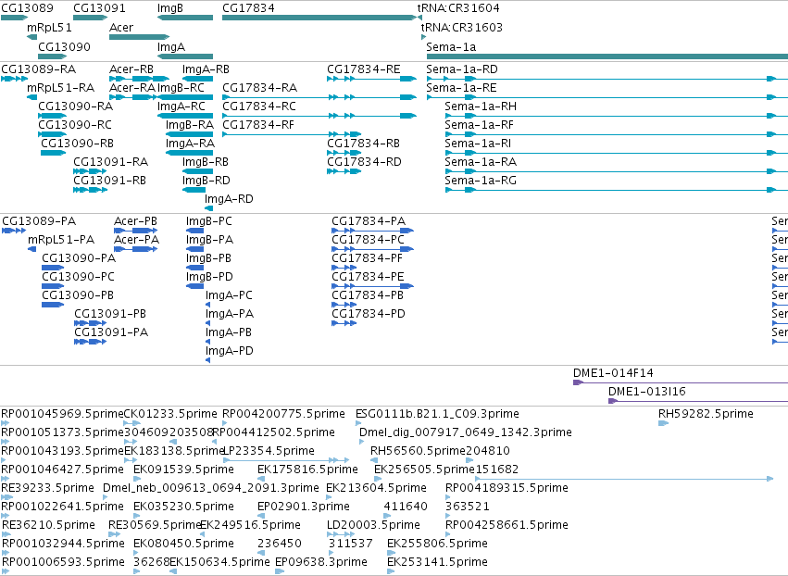
Task: Open the ImgB gene label
Action: pos(169,8)
